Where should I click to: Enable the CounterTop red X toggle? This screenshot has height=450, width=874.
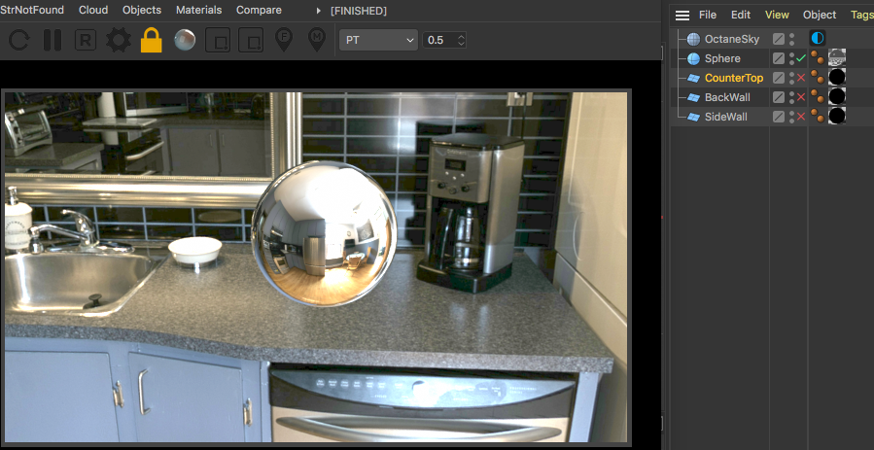(x=801, y=78)
